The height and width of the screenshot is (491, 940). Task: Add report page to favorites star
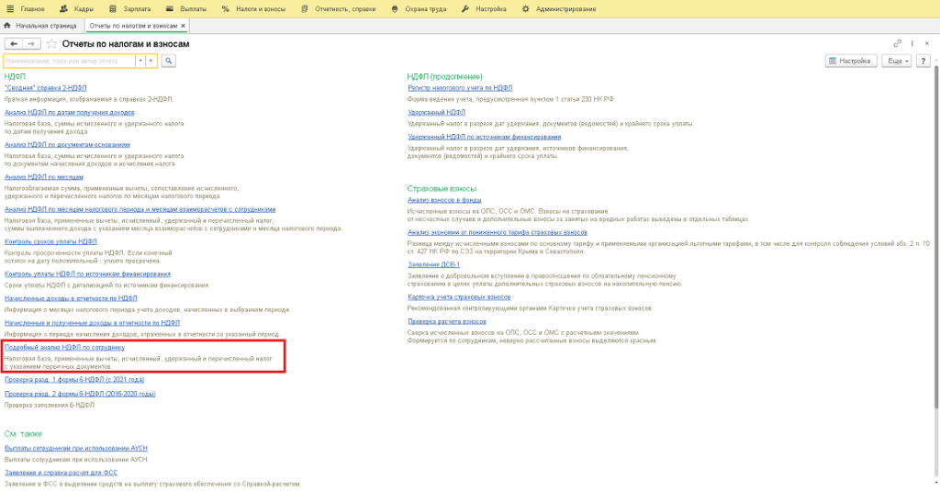click(x=51, y=44)
